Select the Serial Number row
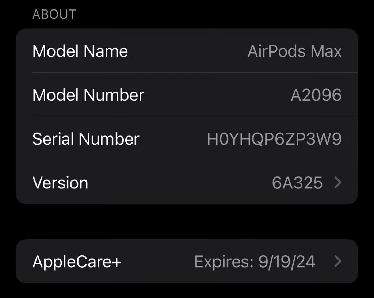This screenshot has width=374, height=298. click(x=187, y=139)
